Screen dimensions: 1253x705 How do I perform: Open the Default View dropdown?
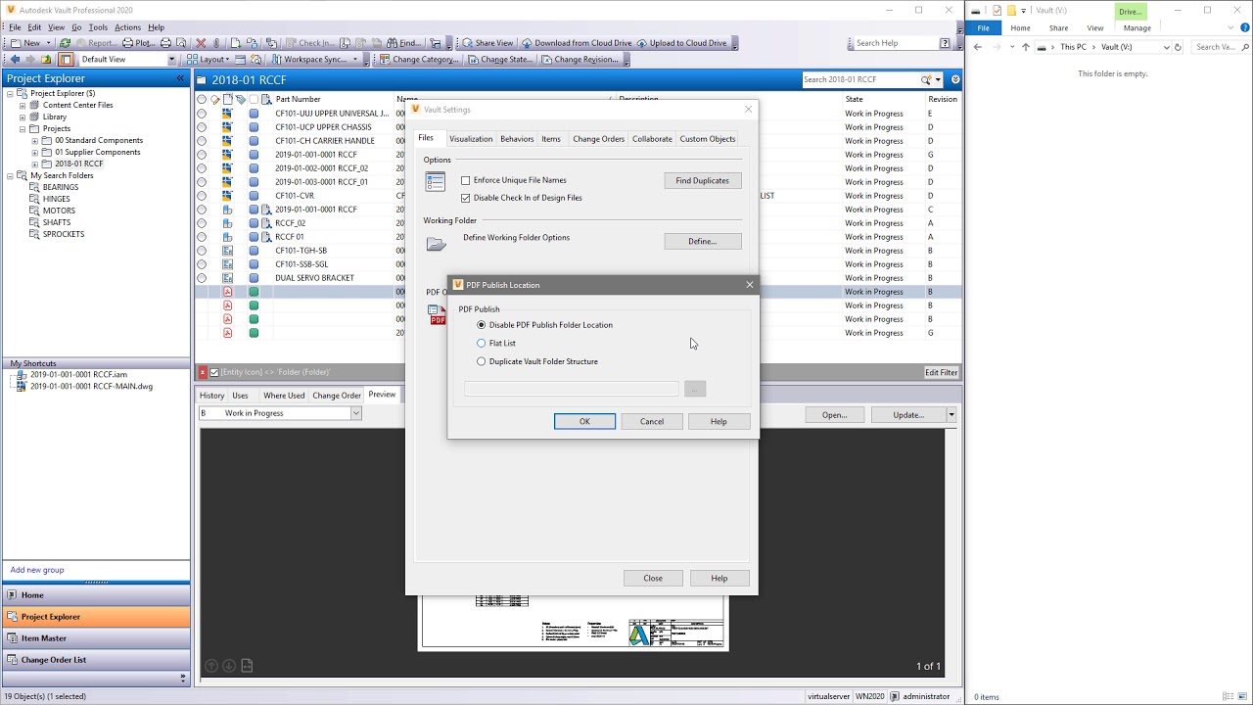click(x=171, y=60)
